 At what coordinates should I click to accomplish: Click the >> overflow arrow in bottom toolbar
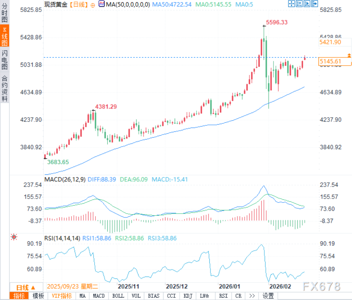click(x=251, y=296)
